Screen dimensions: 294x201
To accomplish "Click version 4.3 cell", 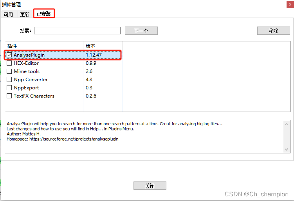I will tap(89, 80).
